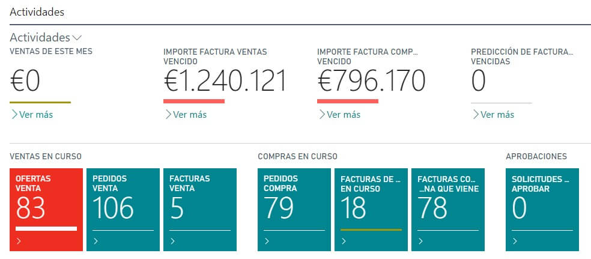Click chevron arrow on Pedidos Compra tile
The width and height of the screenshot is (591, 259).
(x=267, y=242)
